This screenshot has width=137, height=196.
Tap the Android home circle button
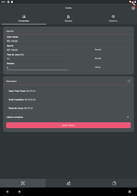[19, 191]
